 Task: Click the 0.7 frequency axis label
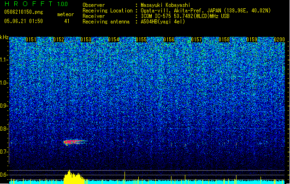(4, 152)
